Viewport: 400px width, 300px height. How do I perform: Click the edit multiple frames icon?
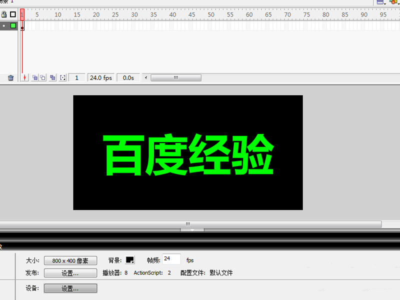pyautogui.click(x=52, y=78)
